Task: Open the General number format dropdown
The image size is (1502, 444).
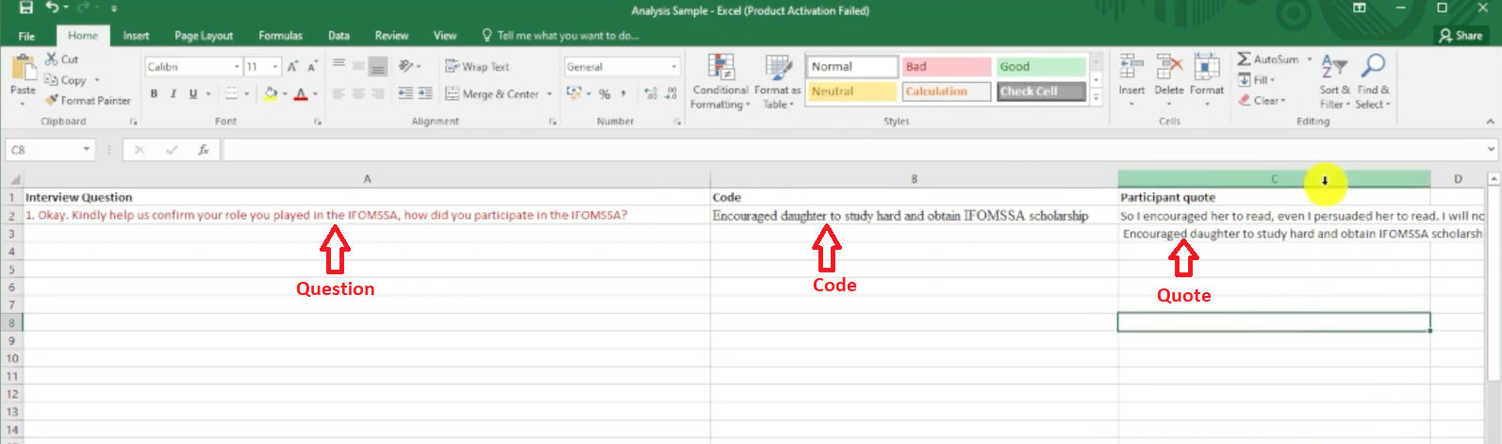Action: 673,67
